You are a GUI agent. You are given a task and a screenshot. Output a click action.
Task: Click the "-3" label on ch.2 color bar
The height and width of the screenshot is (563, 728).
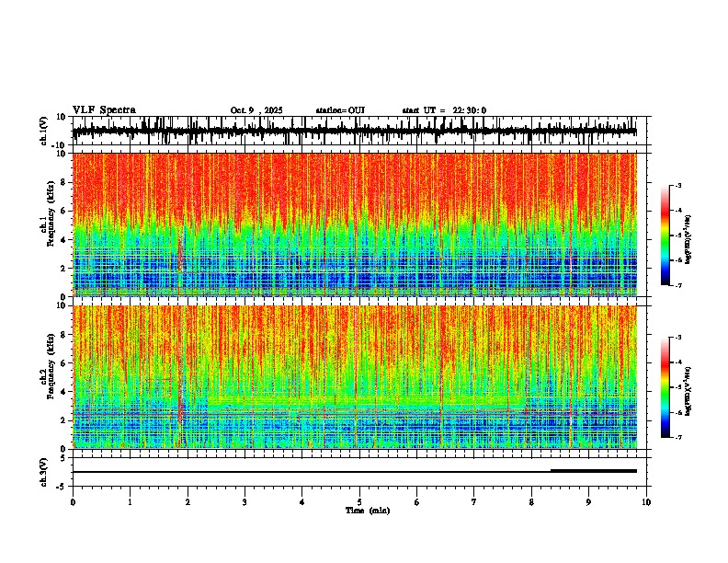click(678, 338)
